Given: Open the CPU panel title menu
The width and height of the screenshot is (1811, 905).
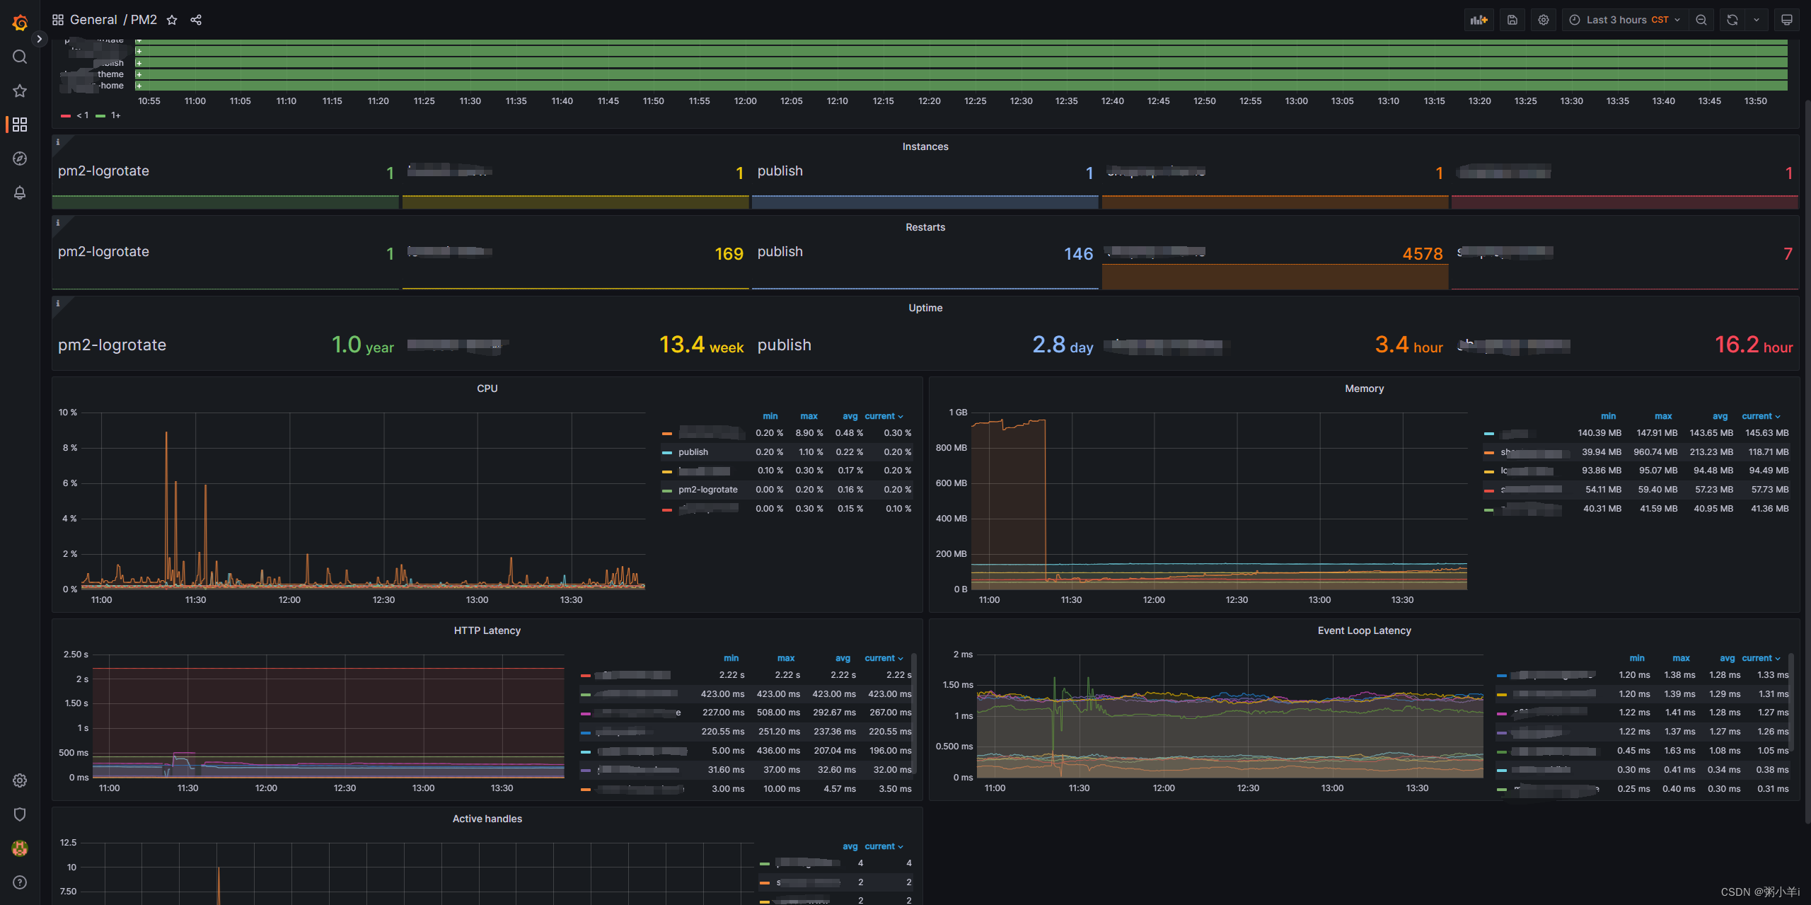Looking at the screenshot, I should click(487, 388).
